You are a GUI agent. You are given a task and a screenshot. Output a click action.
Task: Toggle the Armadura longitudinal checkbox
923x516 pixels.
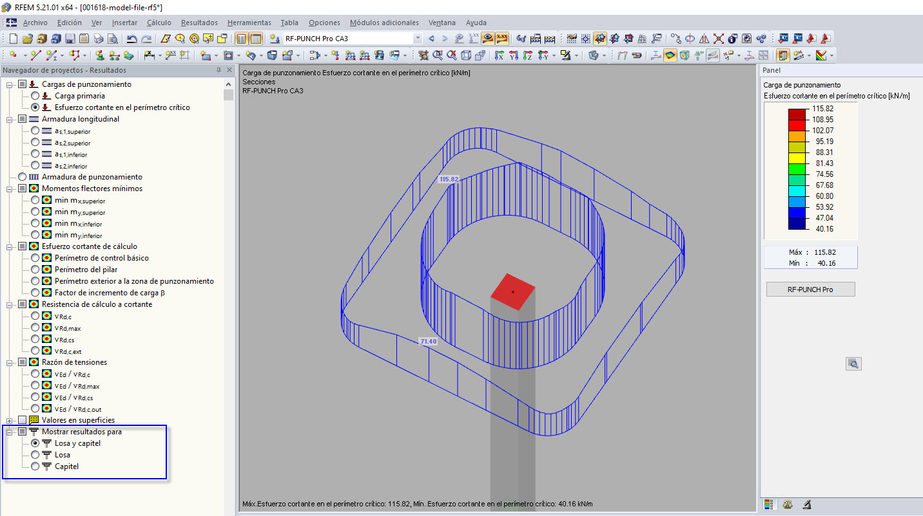(23, 119)
